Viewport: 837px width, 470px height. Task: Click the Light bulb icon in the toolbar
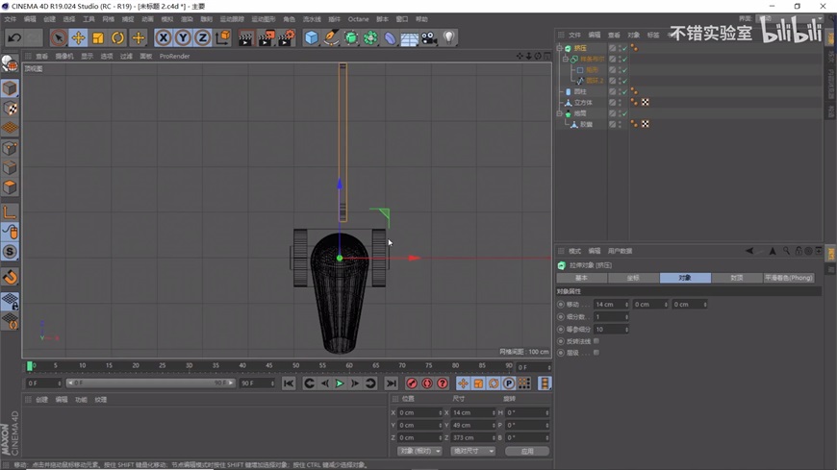coord(449,37)
